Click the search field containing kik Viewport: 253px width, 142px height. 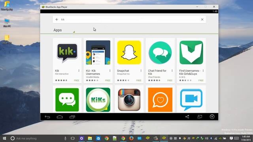pos(129,19)
